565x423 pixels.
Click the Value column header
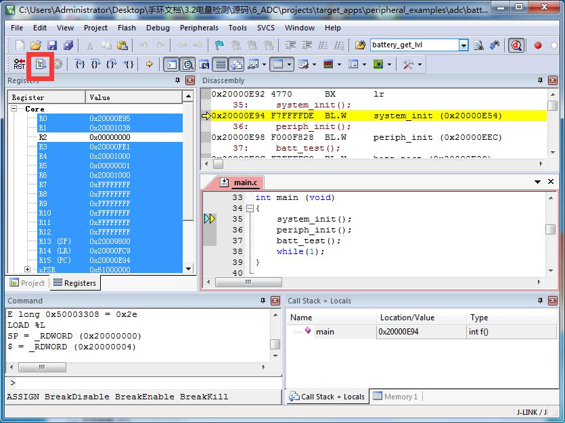click(134, 97)
